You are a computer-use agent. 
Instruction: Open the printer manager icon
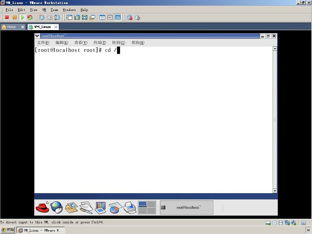point(130,208)
